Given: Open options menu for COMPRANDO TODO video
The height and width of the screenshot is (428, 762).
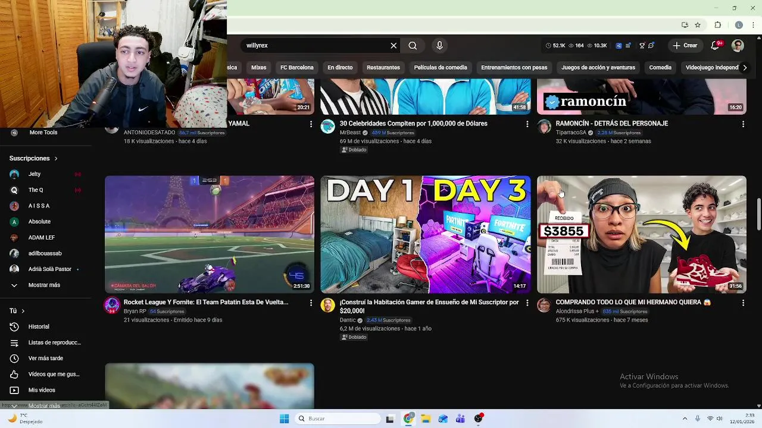Looking at the screenshot, I should 743,303.
